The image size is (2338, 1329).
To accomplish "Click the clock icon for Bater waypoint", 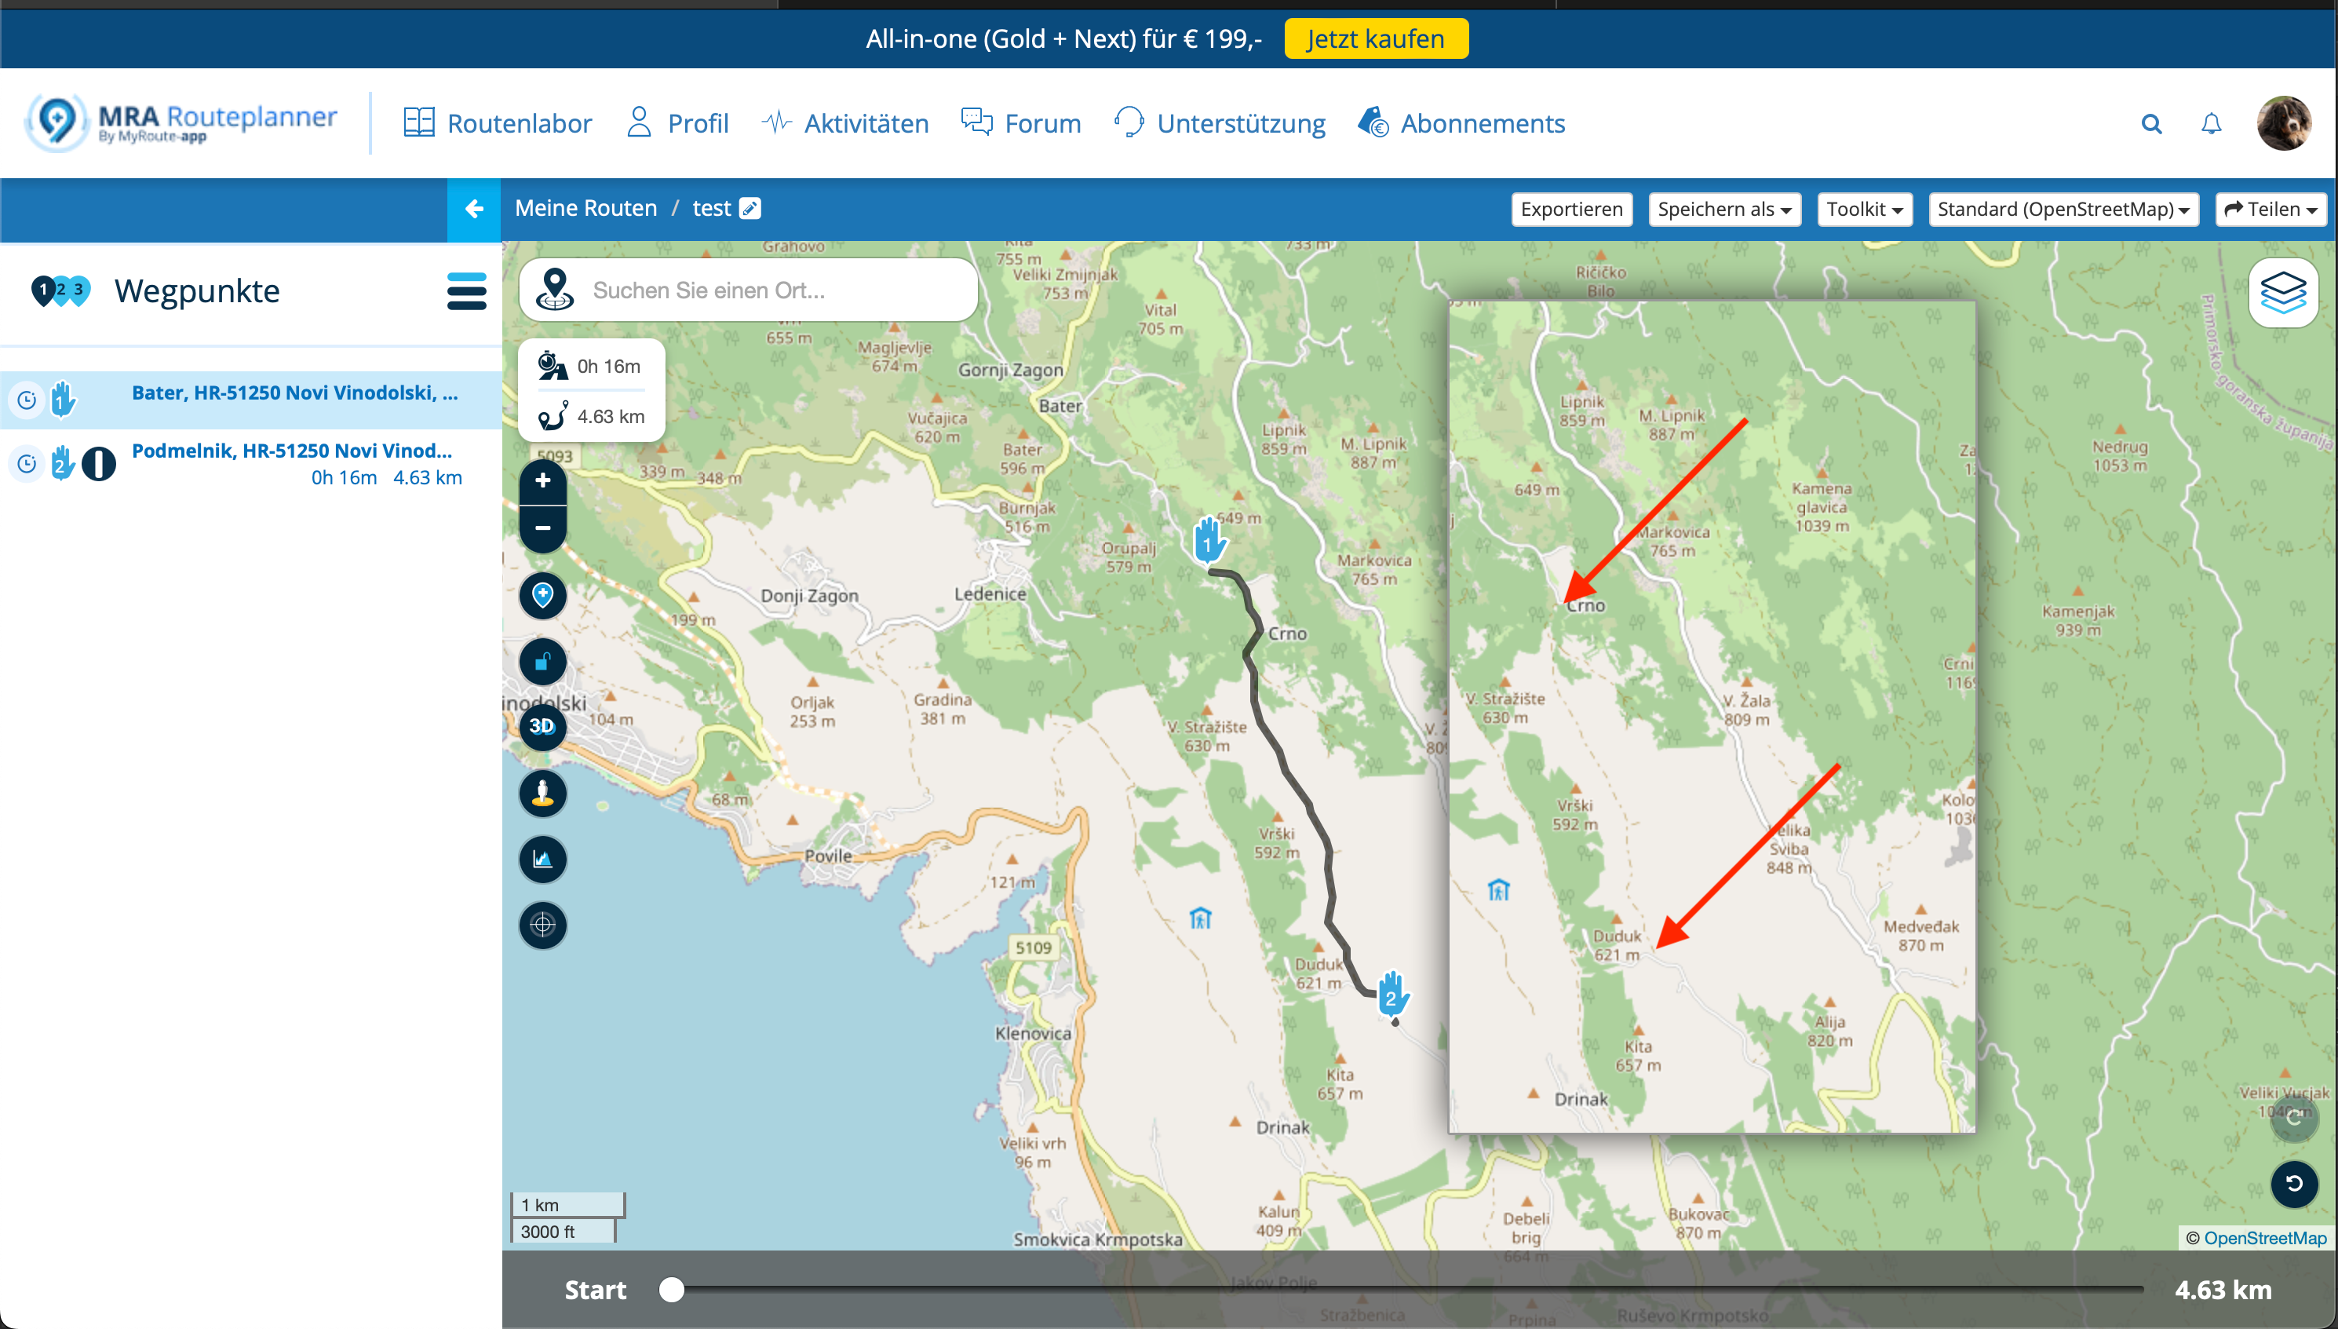I will [27, 399].
